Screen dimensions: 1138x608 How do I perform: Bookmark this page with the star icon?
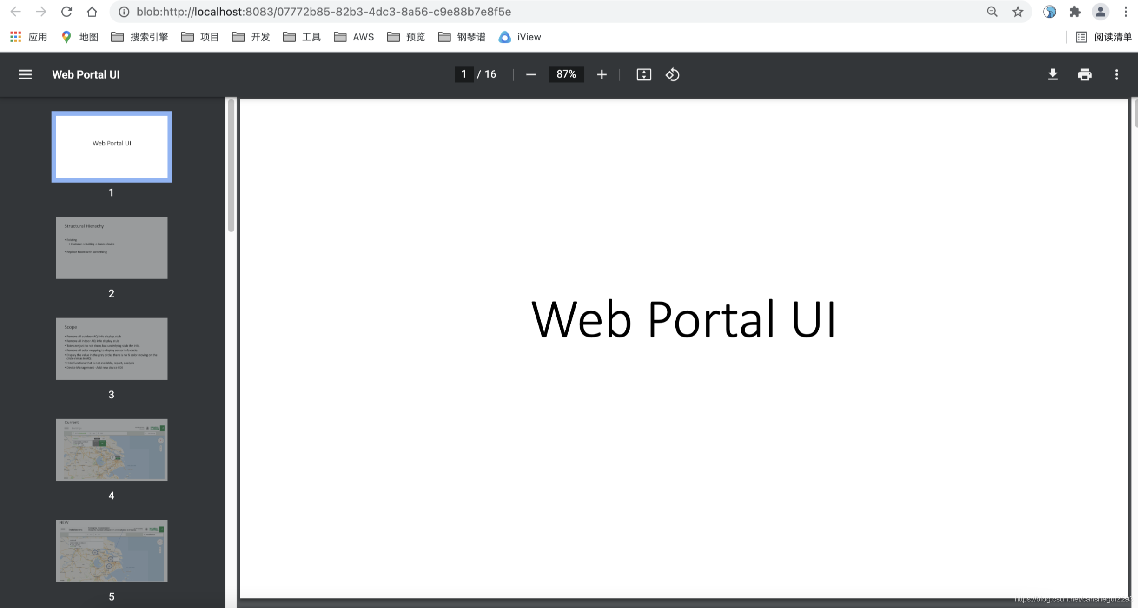coord(1018,12)
